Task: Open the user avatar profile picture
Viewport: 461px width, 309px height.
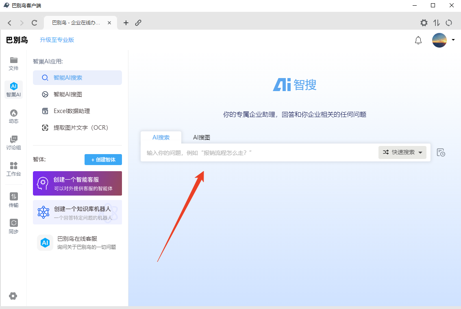Action: [439, 40]
